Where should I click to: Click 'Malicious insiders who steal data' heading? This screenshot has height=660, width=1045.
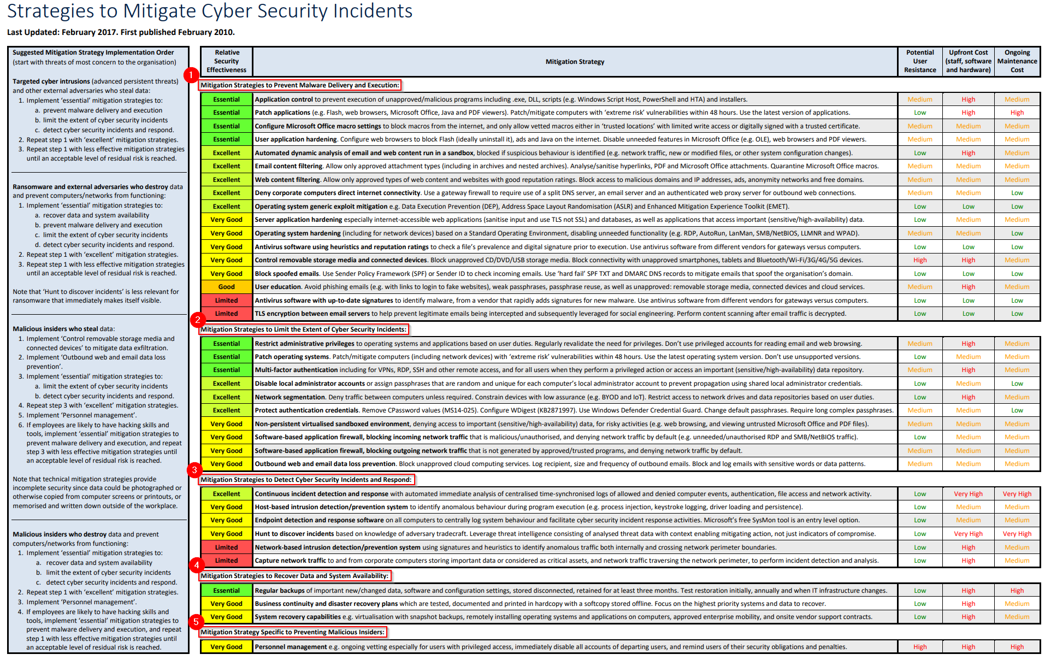point(63,329)
